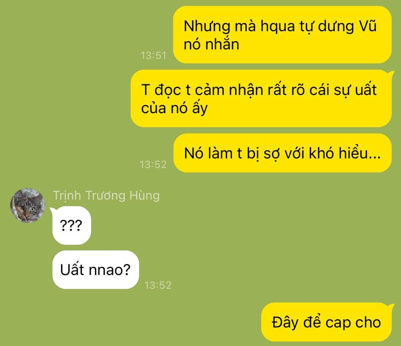The width and height of the screenshot is (401, 346).
Task: Click the word 'Hùng' in the sender name
Action: click(x=145, y=195)
